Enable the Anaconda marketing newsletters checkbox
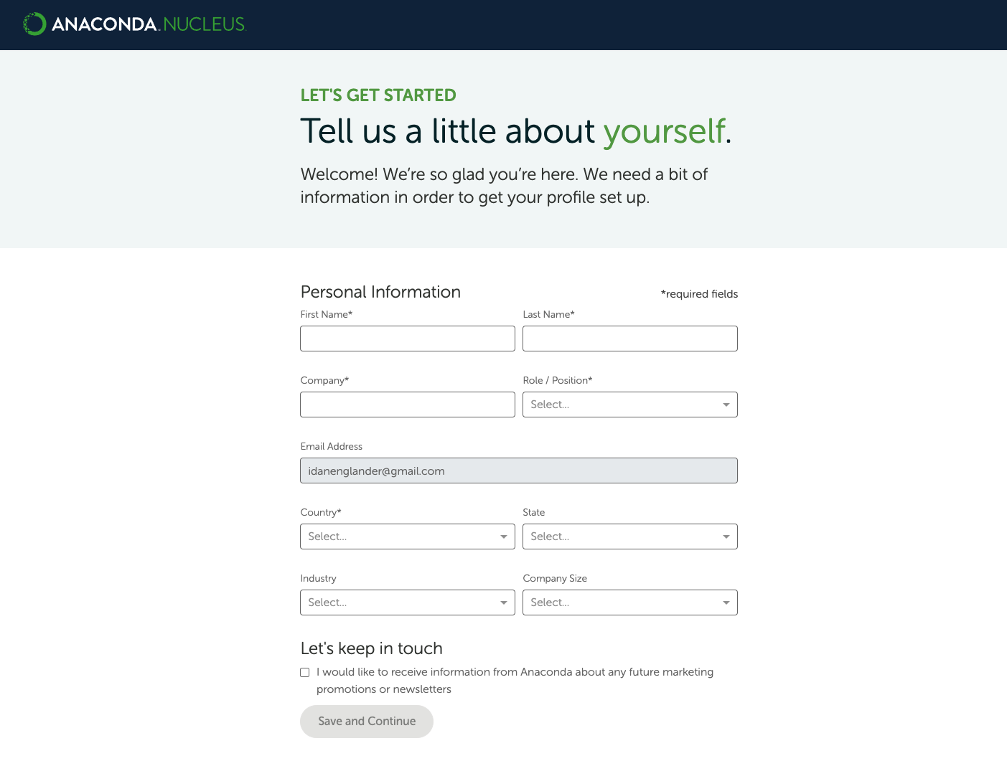Image resolution: width=1007 pixels, height=761 pixels. pyautogui.click(x=305, y=673)
